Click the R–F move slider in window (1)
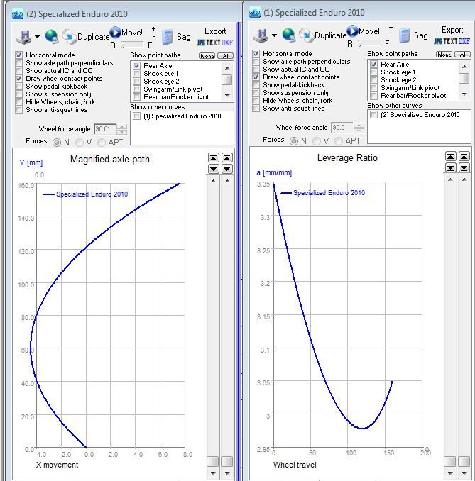 click(369, 44)
